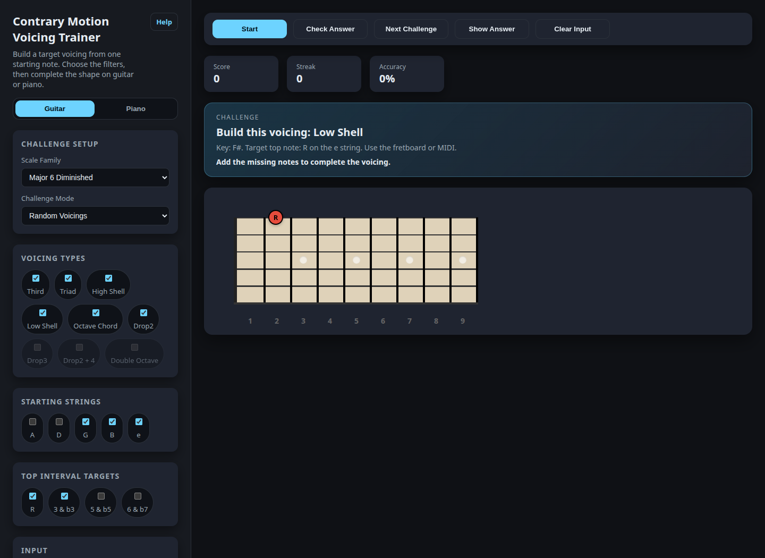The width and height of the screenshot is (765, 558).
Task: Click the Start button
Action: pyautogui.click(x=250, y=29)
